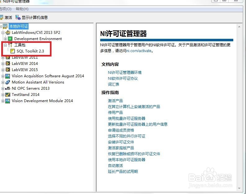Click the green Development Environment icon
This screenshot has width=246, height=194.
(x=10, y=38)
